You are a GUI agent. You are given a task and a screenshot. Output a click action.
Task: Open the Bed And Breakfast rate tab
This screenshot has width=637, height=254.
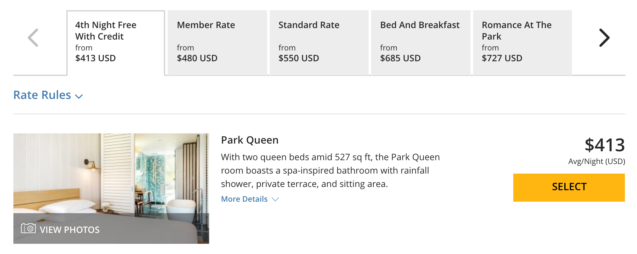pos(421,42)
